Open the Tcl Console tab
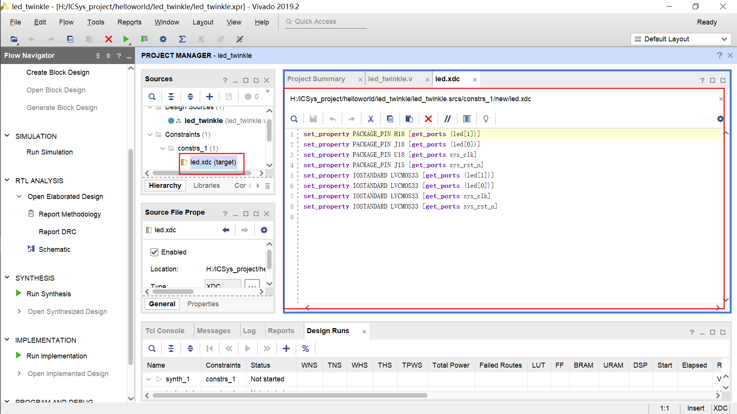Viewport: 737px width, 414px height. tap(165, 331)
